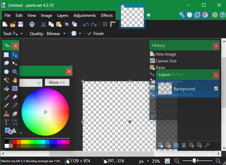Select the Clone Stamp tool
The image size is (226, 165).
(6, 114)
